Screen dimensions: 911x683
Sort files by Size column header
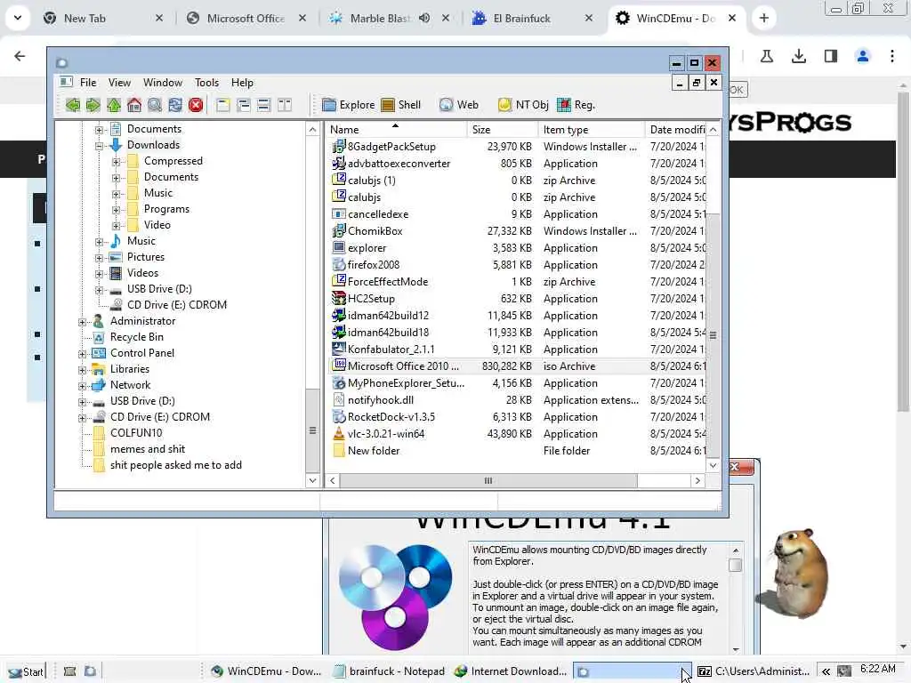pyautogui.click(x=503, y=130)
